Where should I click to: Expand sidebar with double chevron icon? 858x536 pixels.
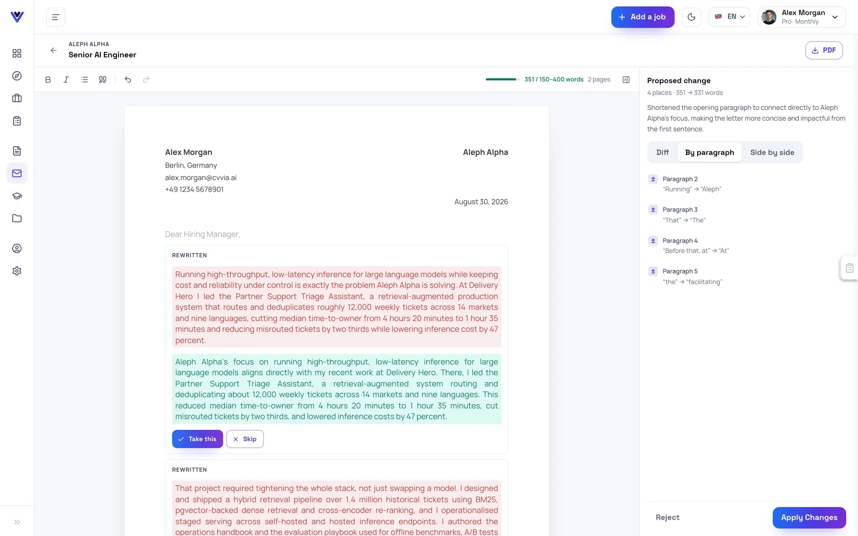[x=17, y=522]
